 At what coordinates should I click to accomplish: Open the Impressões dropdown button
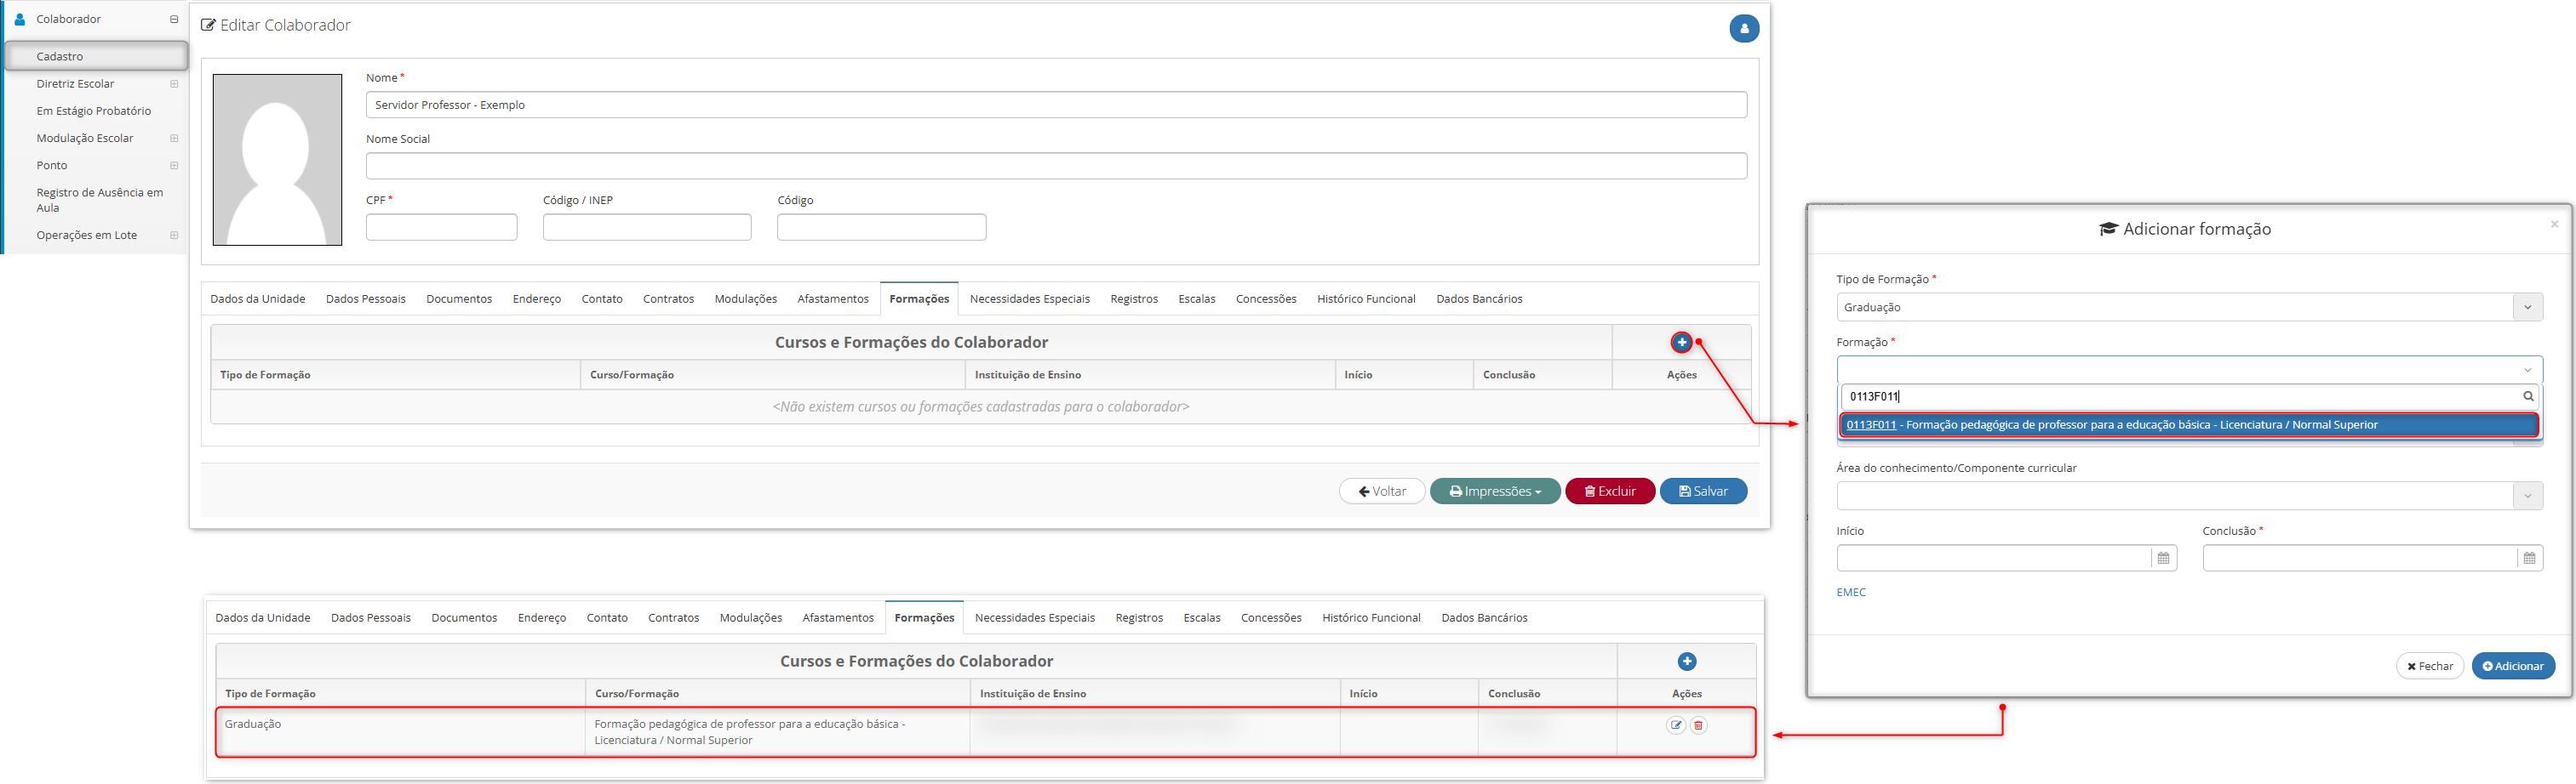pos(1494,491)
